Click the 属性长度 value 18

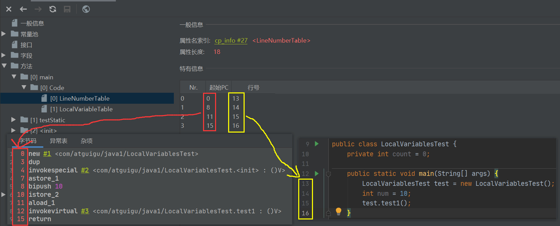coord(217,52)
